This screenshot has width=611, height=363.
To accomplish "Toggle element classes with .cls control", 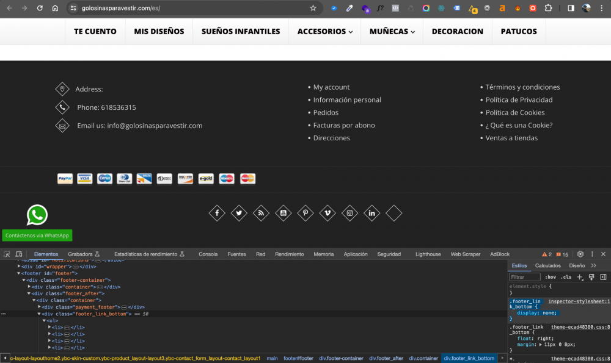I will coord(566,276).
